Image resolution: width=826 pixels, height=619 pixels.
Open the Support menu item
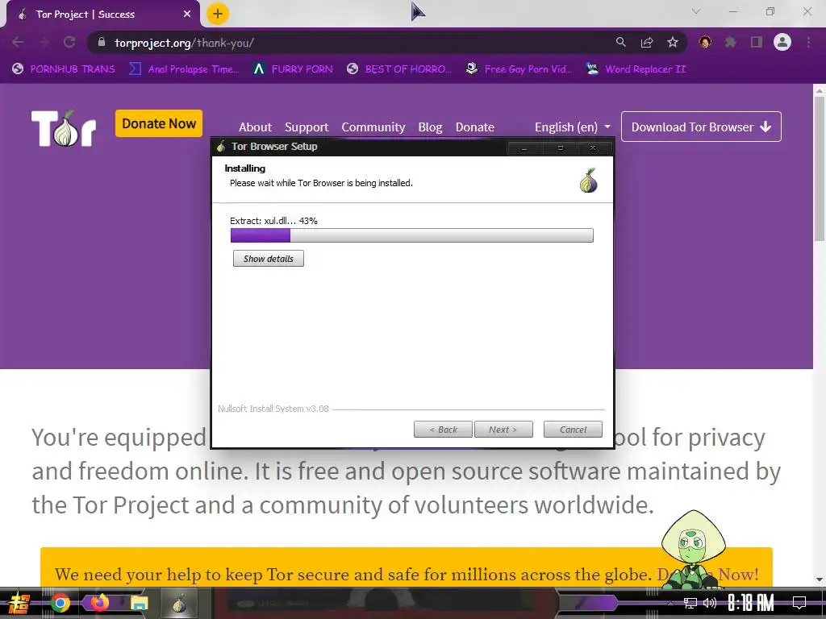[307, 127]
